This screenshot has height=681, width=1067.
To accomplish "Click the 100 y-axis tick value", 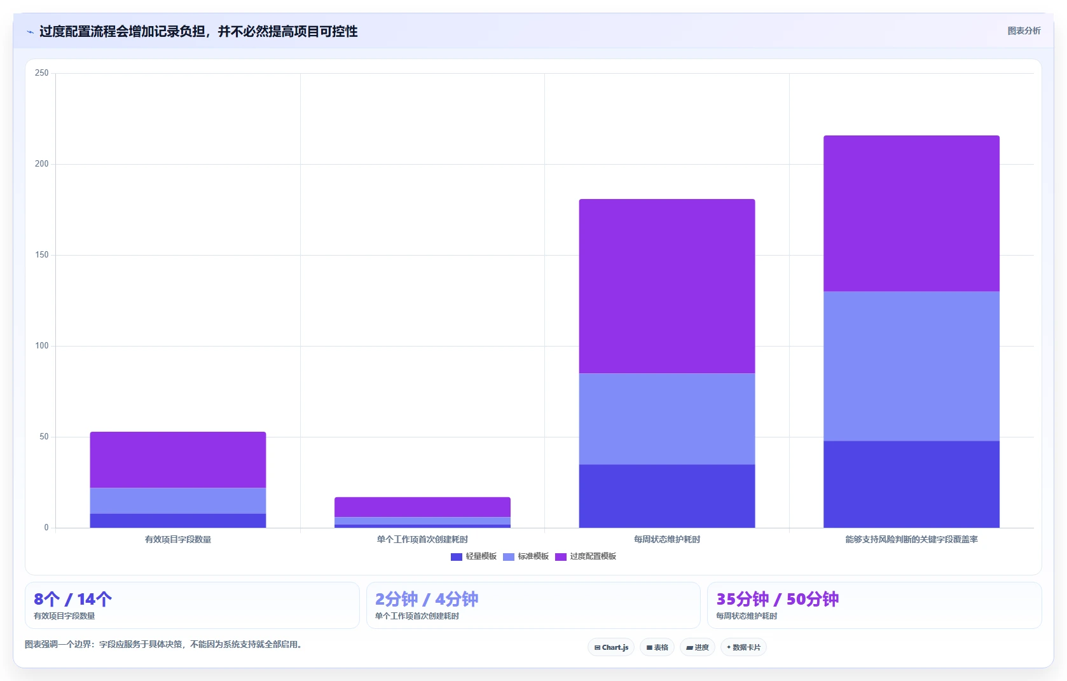I will pyautogui.click(x=41, y=346).
